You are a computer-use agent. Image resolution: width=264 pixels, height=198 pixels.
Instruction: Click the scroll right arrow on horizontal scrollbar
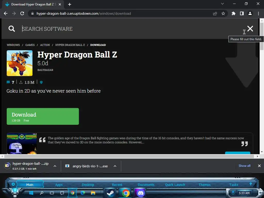(x=258, y=156)
